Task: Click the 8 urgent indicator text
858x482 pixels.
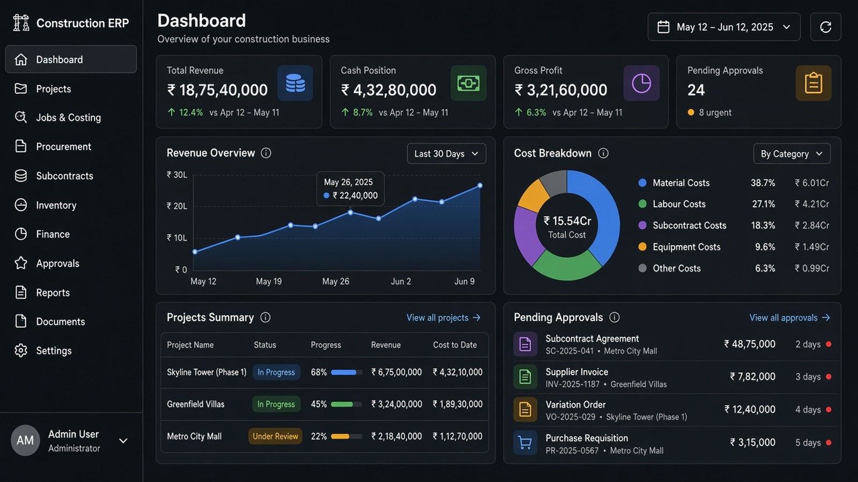Action: (x=715, y=112)
